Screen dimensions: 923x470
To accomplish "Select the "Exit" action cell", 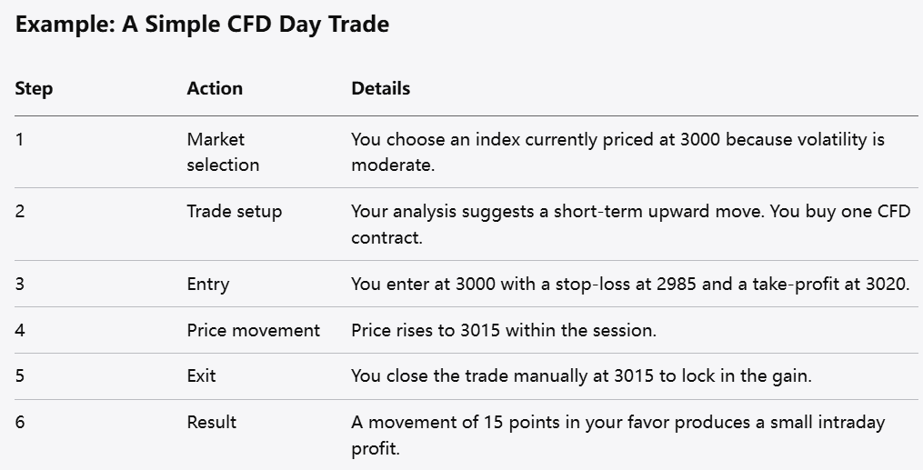I will pyautogui.click(x=201, y=375).
